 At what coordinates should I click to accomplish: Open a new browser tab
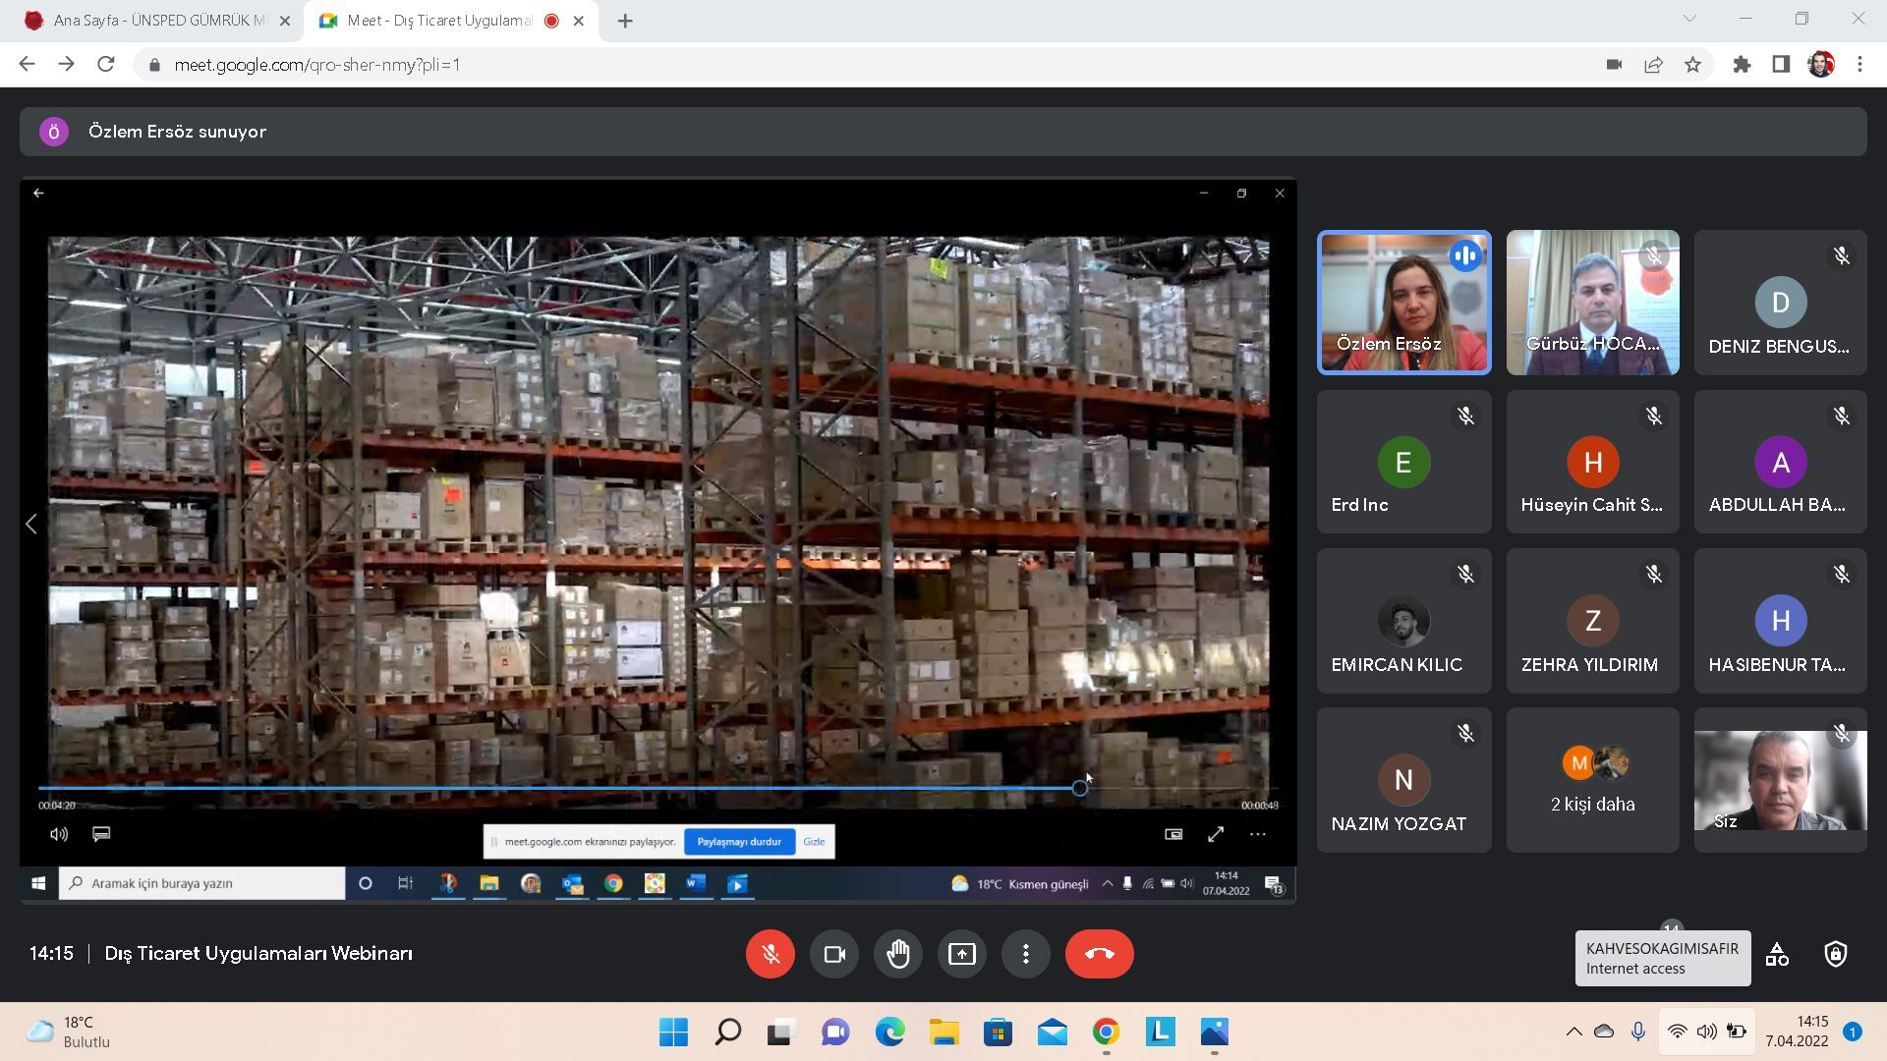click(625, 21)
